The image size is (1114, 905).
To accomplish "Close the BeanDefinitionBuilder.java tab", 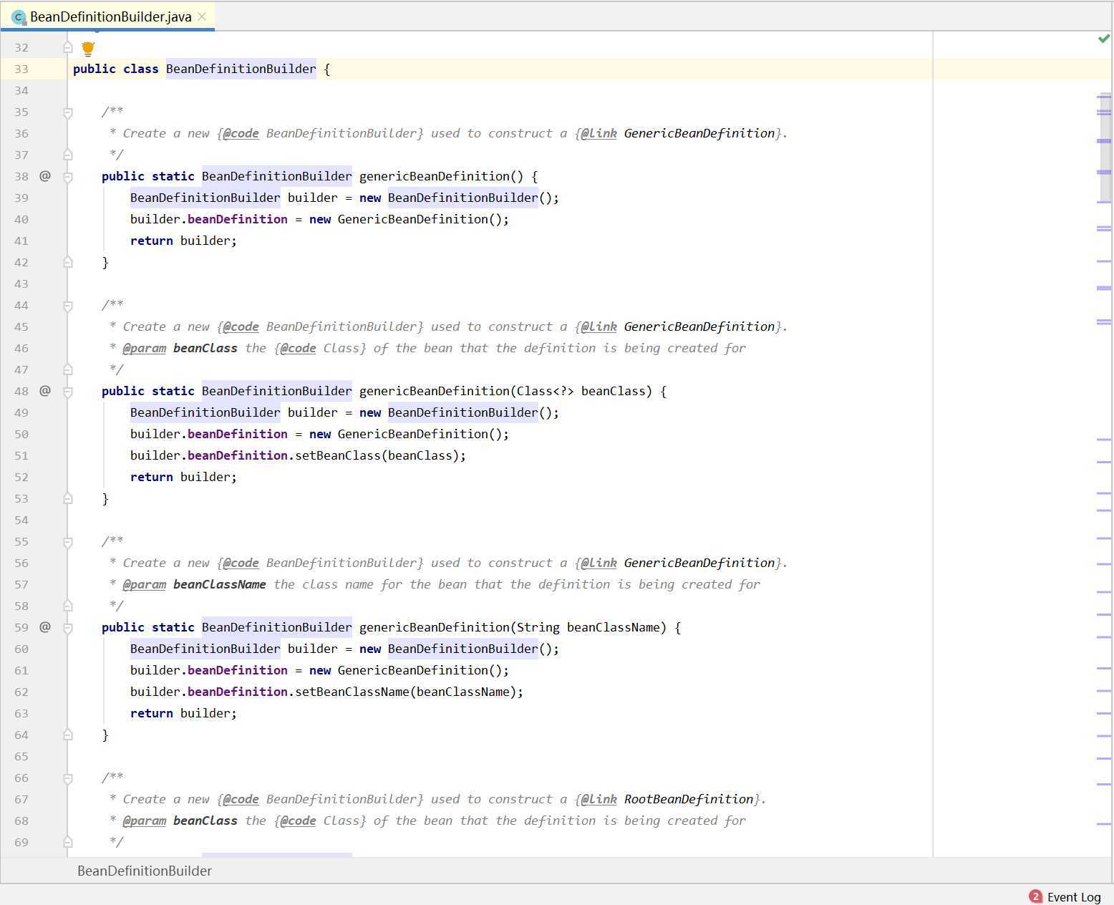I will pyautogui.click(x=202, y=16).
